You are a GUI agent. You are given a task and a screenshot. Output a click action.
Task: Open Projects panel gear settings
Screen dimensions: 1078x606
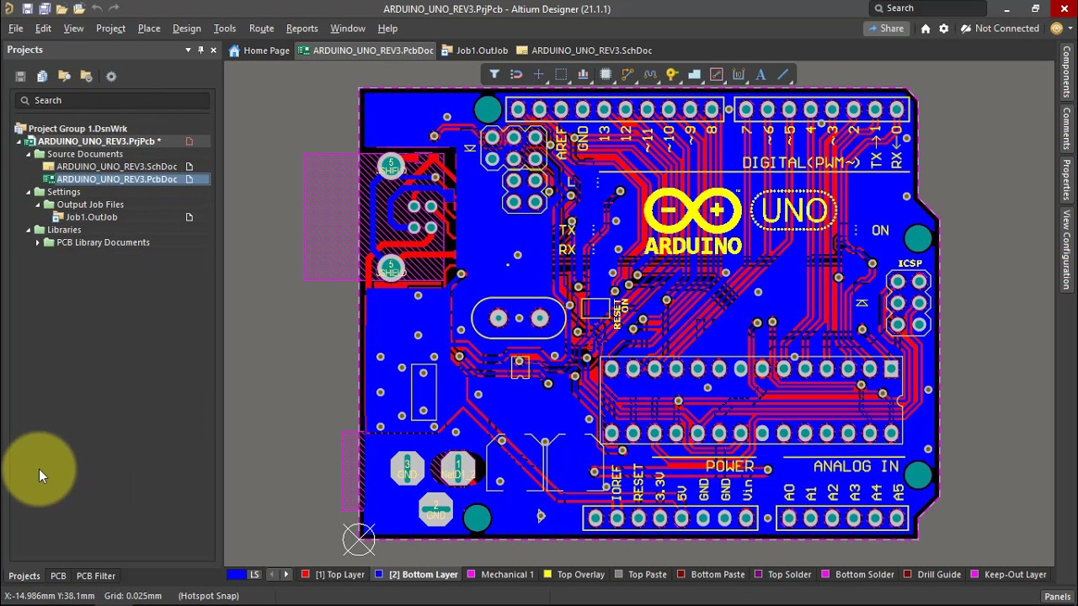111,76
